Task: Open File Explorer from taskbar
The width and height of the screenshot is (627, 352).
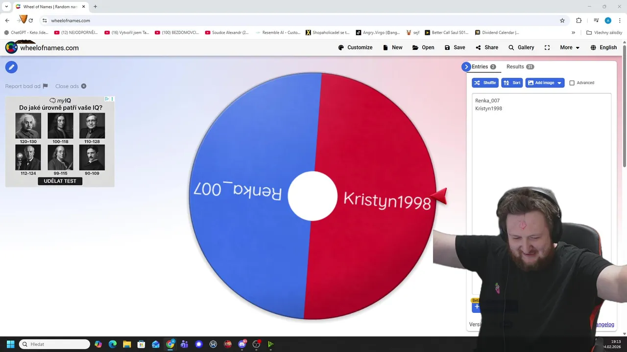Action: pos(127,344)
